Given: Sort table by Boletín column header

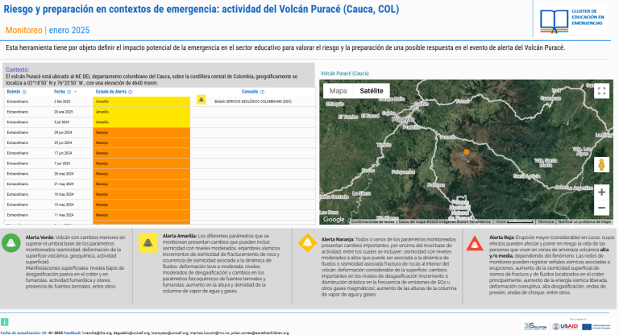Looking at the screenshot, I should [14, 93].
